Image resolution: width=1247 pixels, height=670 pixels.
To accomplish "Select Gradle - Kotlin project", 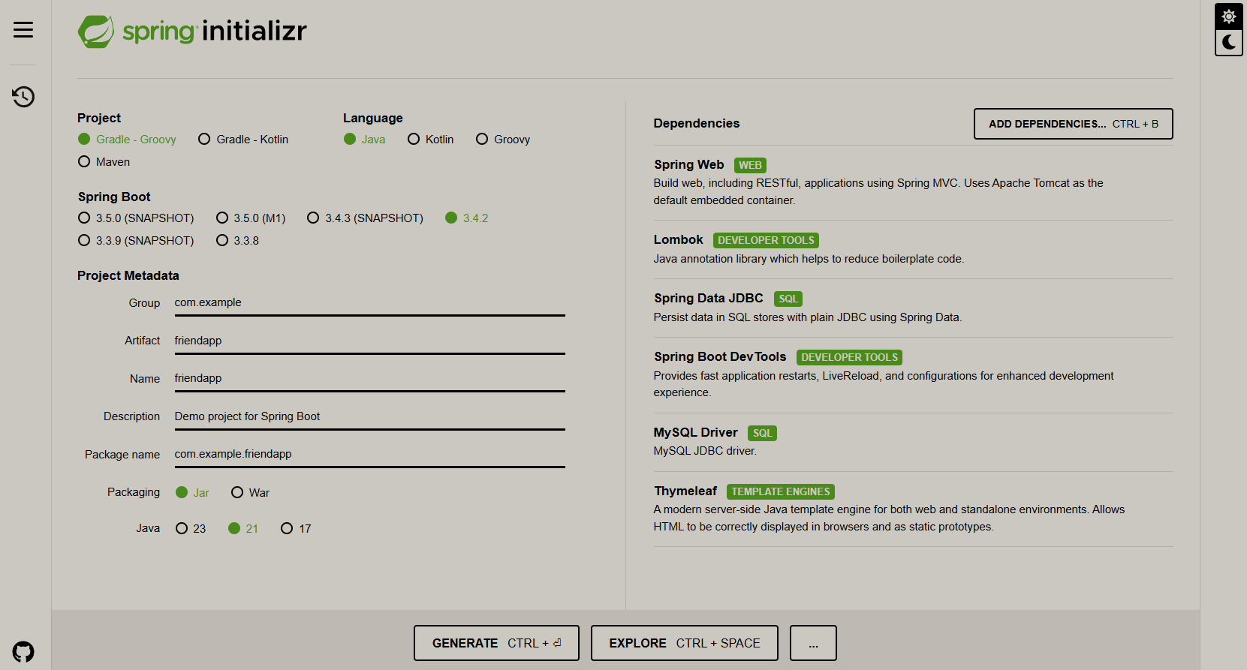I will tap(243, 140).
